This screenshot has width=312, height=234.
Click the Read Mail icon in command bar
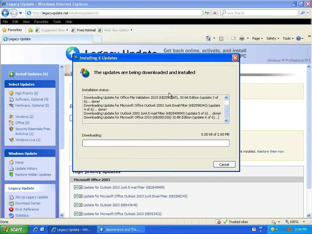(233, 38)
